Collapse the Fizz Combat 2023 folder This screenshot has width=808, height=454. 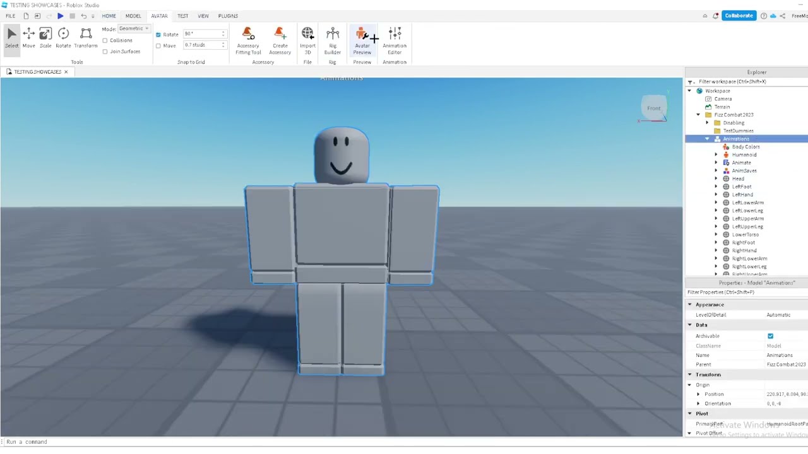click(698, 115)
